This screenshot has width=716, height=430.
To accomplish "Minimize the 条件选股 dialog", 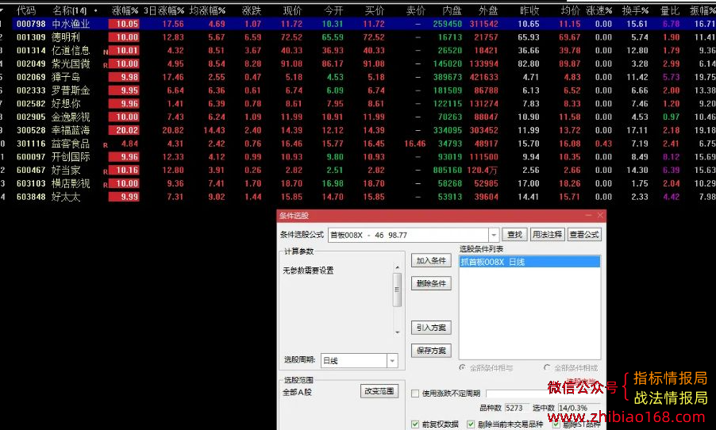I will 589,215.
